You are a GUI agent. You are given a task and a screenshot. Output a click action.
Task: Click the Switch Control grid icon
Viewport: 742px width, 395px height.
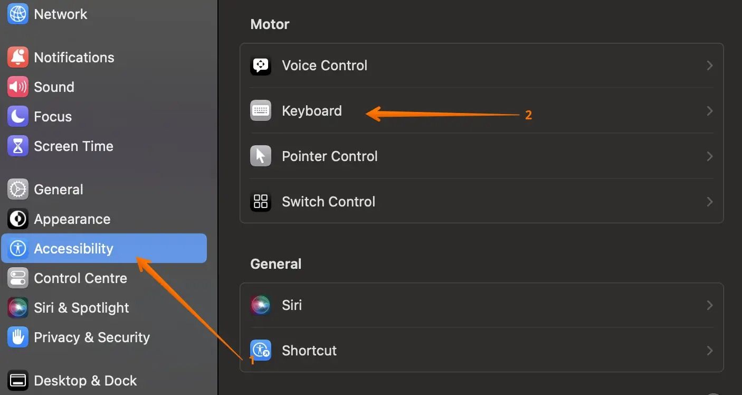(261, 202)
